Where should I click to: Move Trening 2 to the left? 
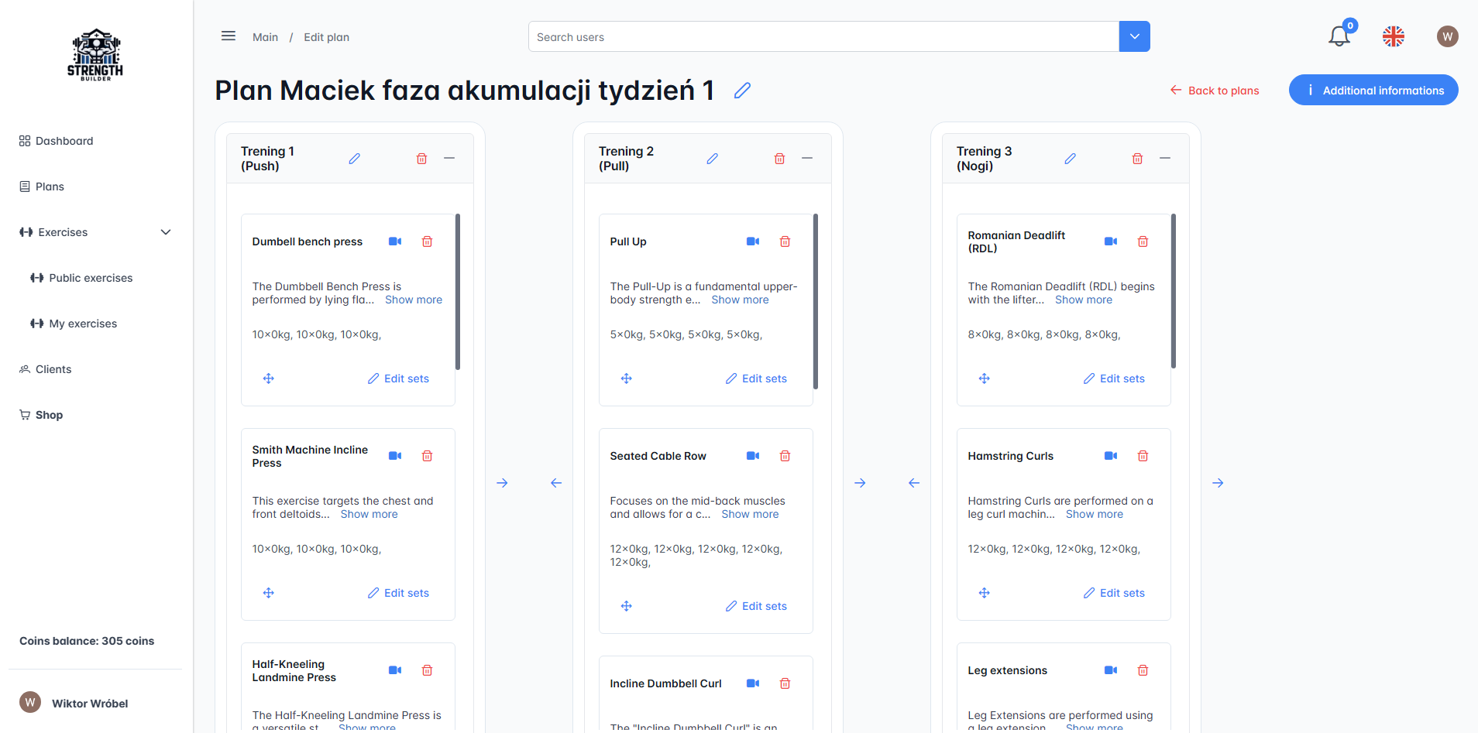pyautogui.click(x=556, y=483)
